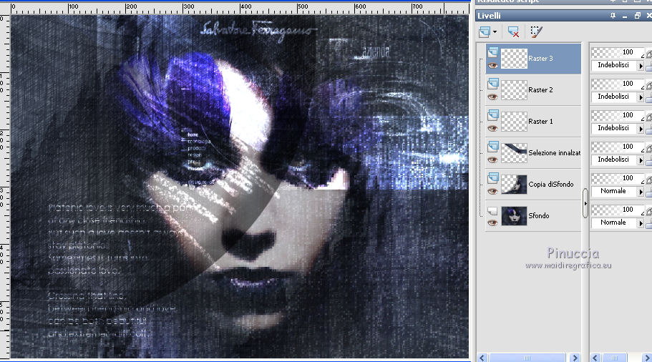
Task: Adjust the Sfondo opacity slider
Action: pyautogui.click(x=618, y=211)
